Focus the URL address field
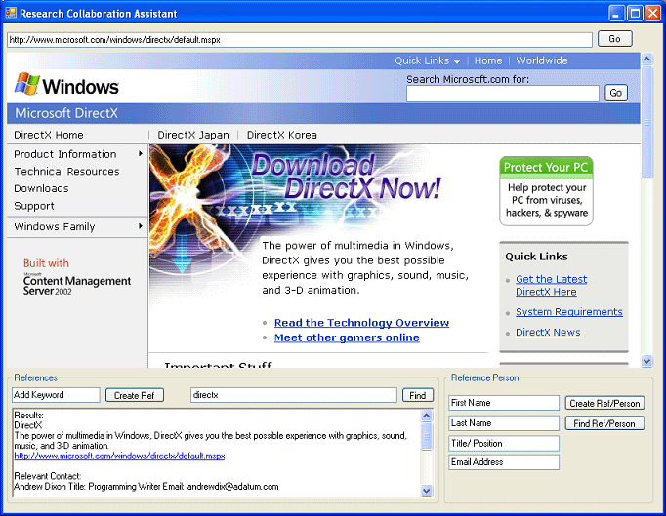Image resolution: width=666 pixels, height=516 pixels. 300,40
